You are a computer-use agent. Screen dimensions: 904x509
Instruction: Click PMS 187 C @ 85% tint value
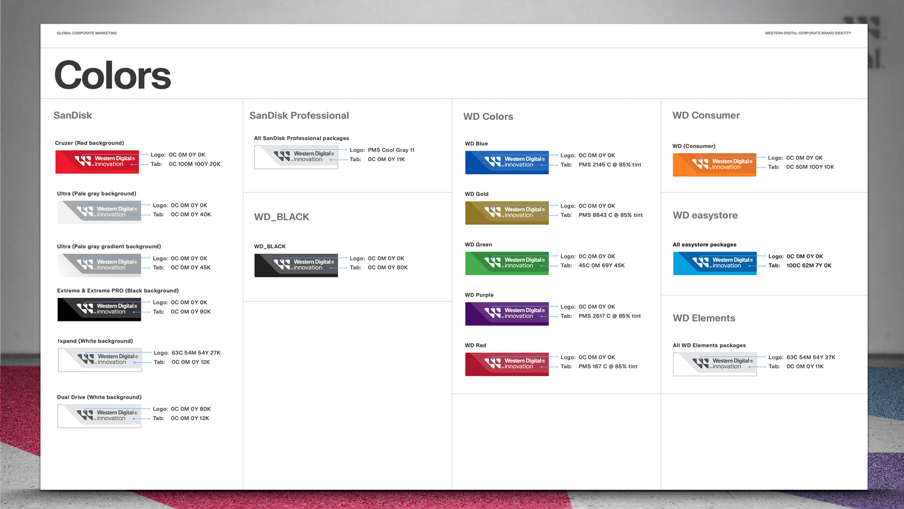click(x=608, y=367)
